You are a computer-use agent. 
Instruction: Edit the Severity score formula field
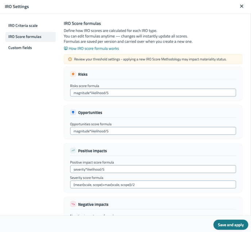(153, 185)
